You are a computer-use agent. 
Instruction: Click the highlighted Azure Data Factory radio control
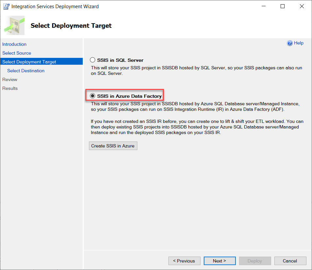[93, 95]
